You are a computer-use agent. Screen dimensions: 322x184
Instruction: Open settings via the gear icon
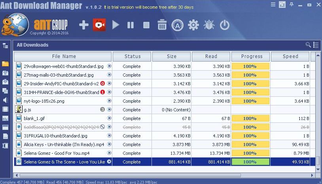click(193, 25)
